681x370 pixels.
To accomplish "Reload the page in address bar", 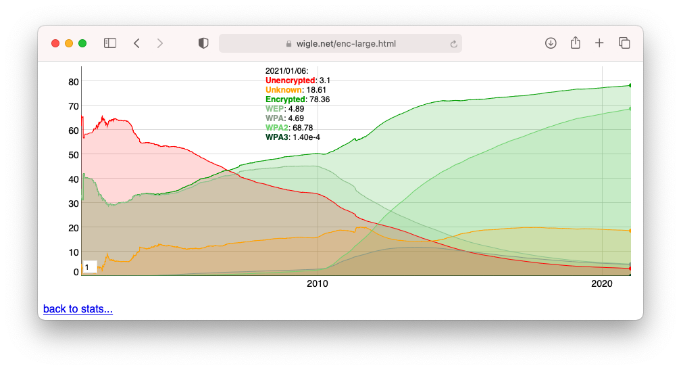I will click(x=453, y=44).
